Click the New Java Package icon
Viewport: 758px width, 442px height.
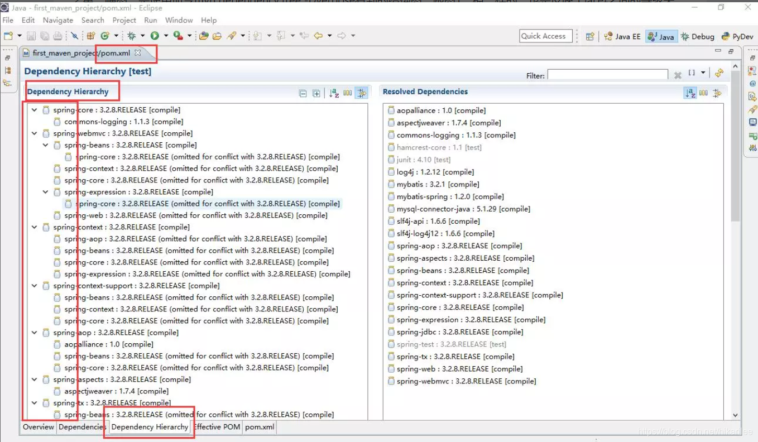90,36
